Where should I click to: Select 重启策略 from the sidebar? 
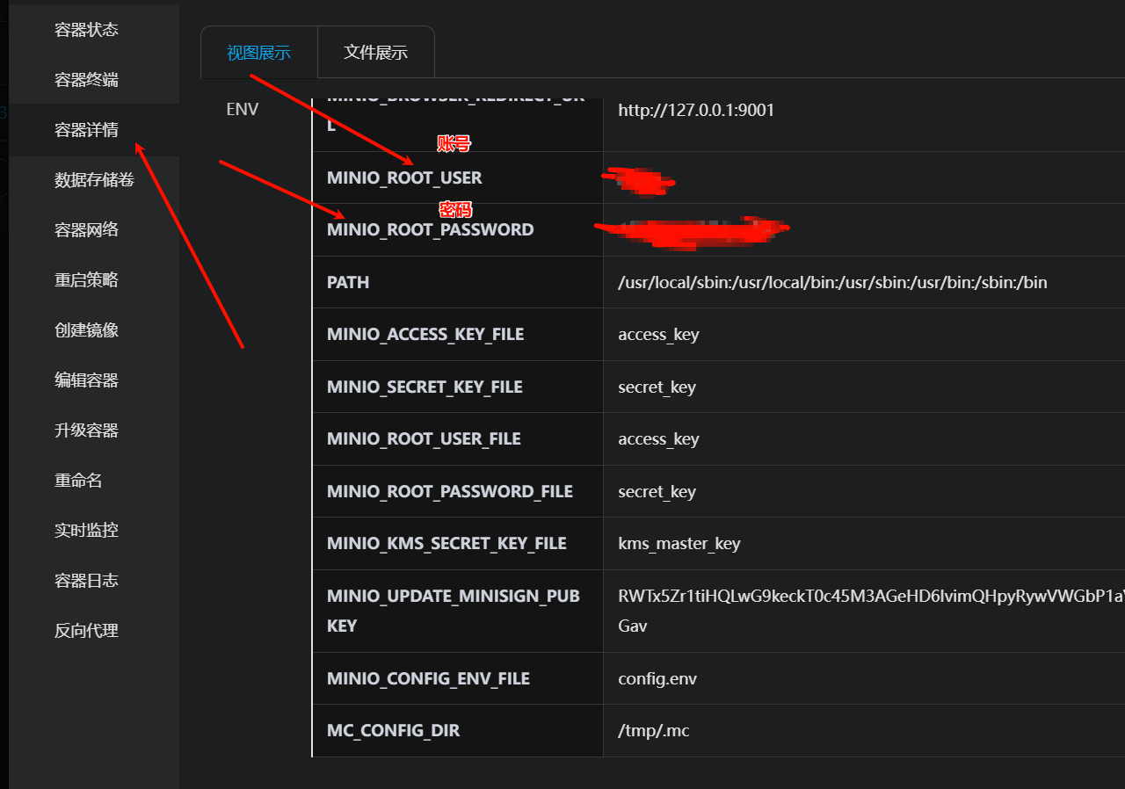pyautogui.click(x=86, y=280)
